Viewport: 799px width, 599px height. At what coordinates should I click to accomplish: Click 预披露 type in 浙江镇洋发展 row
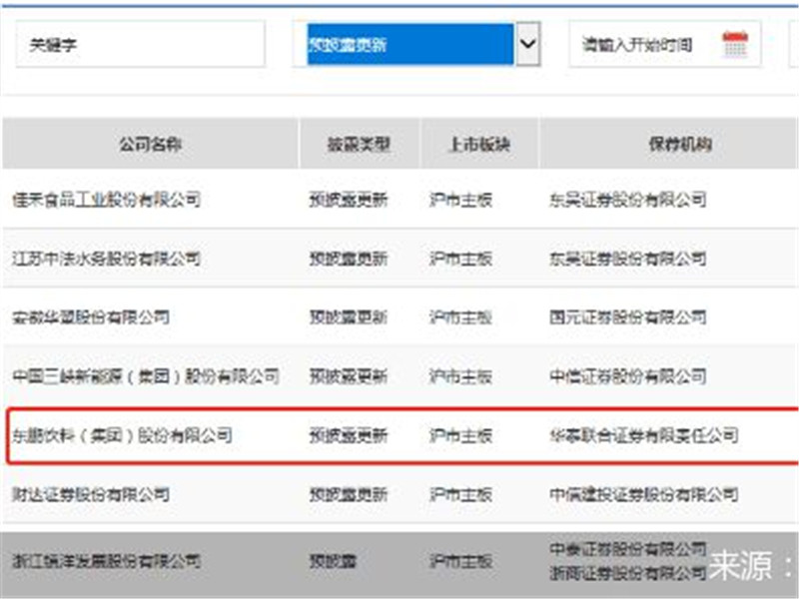[x=333, y=561]
